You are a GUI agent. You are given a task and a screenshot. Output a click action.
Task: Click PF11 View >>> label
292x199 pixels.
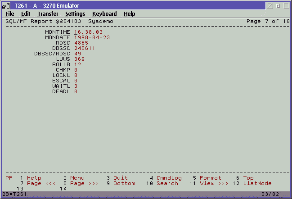214,183
